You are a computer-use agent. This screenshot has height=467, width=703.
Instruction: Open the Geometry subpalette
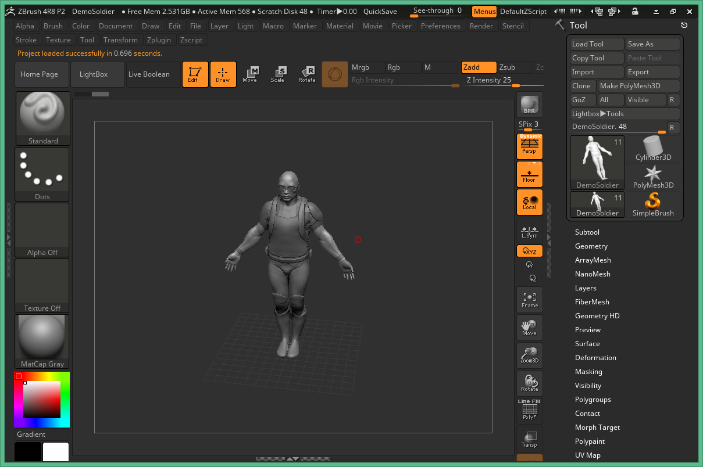pyautogui.click(x=591, y=246)
